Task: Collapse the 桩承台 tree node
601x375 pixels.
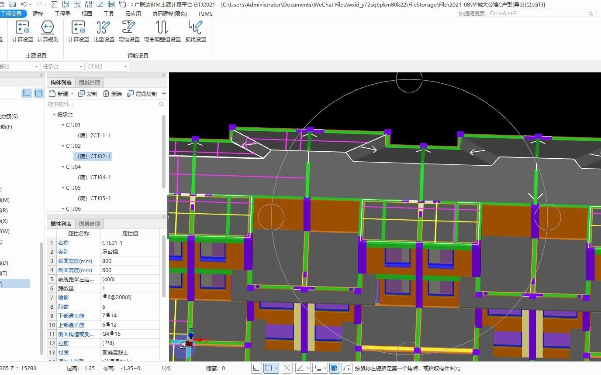Action: [54, 115]
